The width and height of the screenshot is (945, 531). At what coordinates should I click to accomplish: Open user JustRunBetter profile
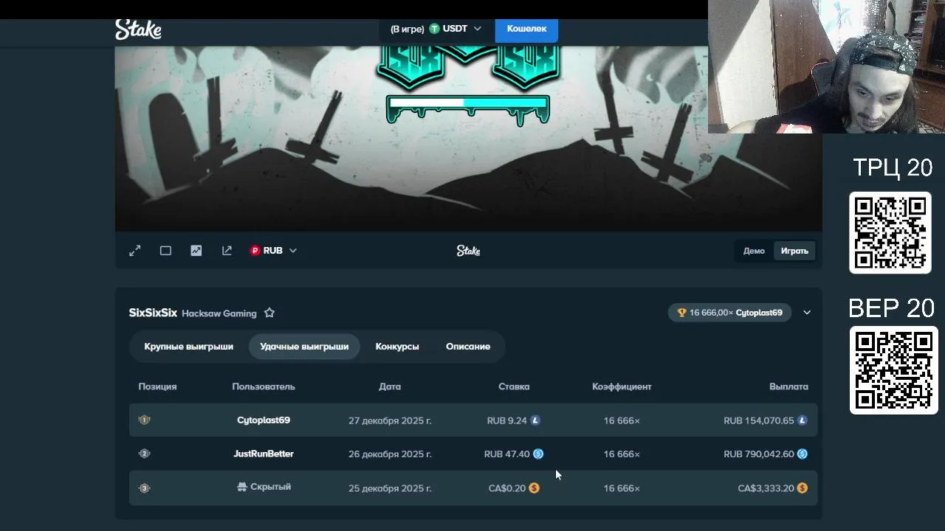click(x=264, y=454)
